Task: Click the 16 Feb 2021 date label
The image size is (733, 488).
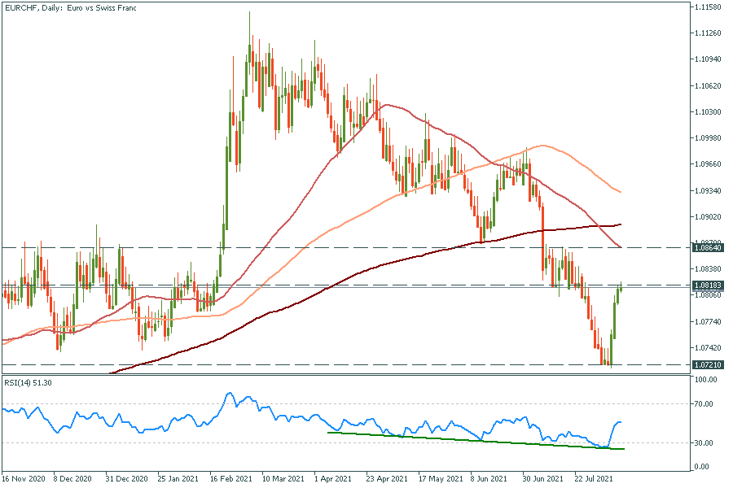Action: (228, 479)
